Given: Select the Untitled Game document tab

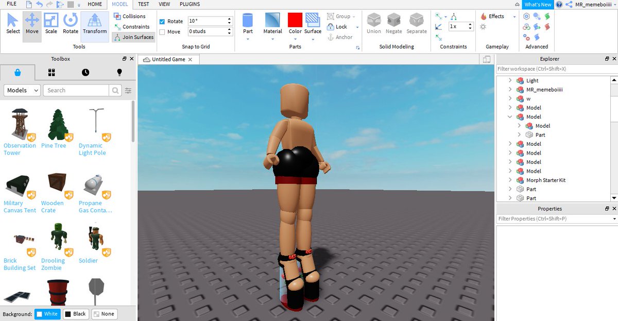Looking at the screenshot, I should tap(168, 59).
